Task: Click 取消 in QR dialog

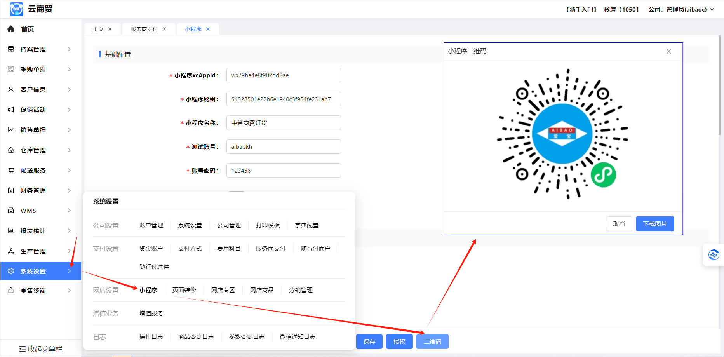Action: point(619,224)
